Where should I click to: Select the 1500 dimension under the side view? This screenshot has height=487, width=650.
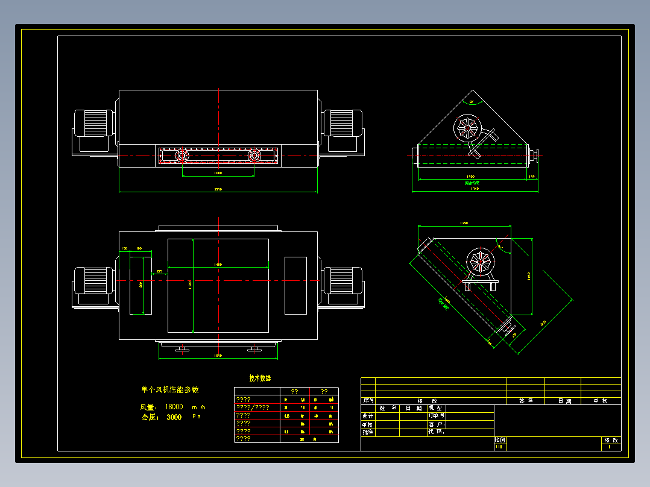pyautogui.click(x=470, y=177)
